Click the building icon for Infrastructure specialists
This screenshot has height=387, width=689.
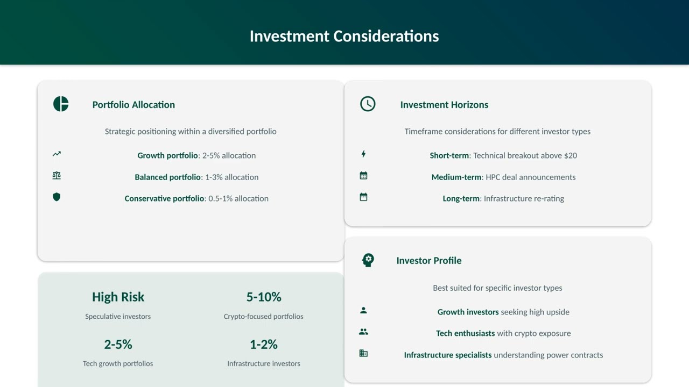(x=363, y=354)
